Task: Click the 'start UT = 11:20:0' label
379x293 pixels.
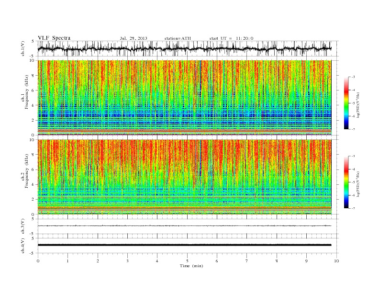Action: (x=231, y=38)
